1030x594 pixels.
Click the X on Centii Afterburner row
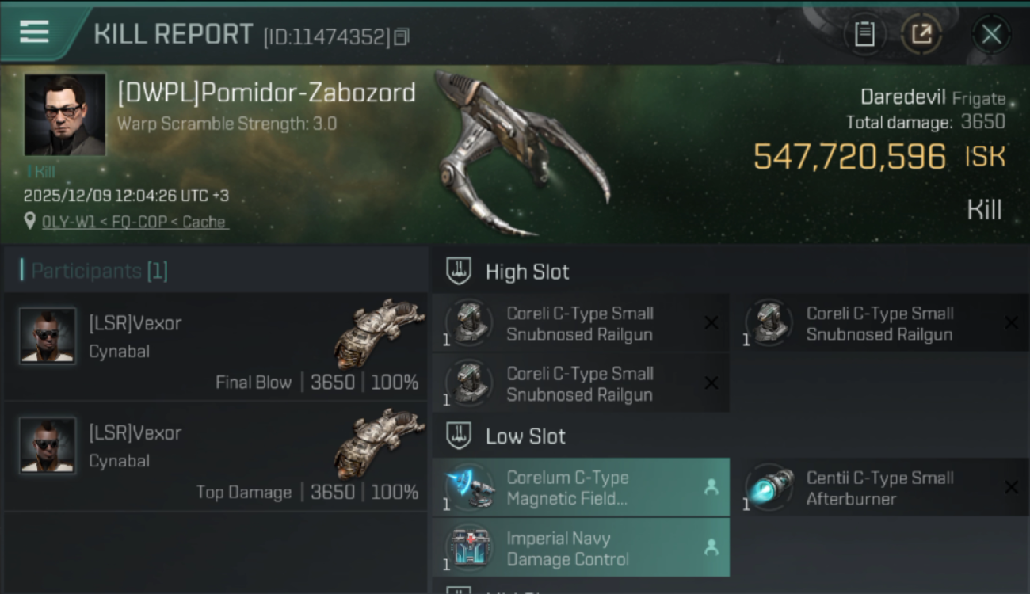1011,488
